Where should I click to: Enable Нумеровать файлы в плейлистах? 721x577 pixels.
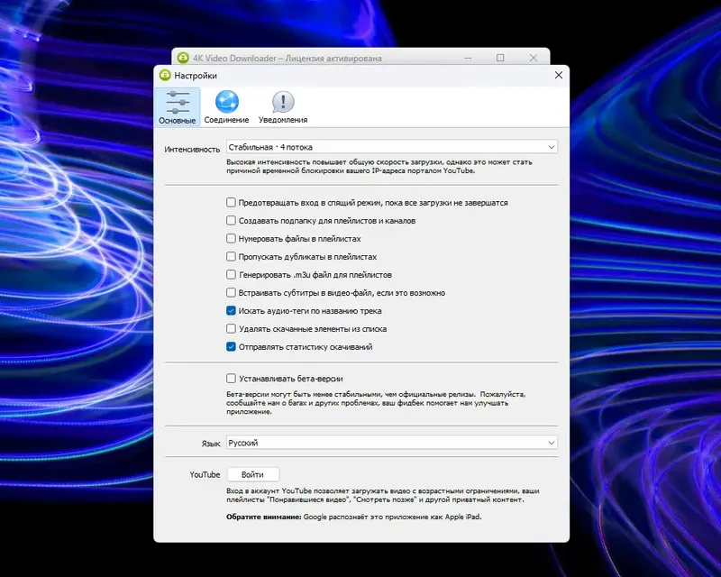(x=233, y=239)
